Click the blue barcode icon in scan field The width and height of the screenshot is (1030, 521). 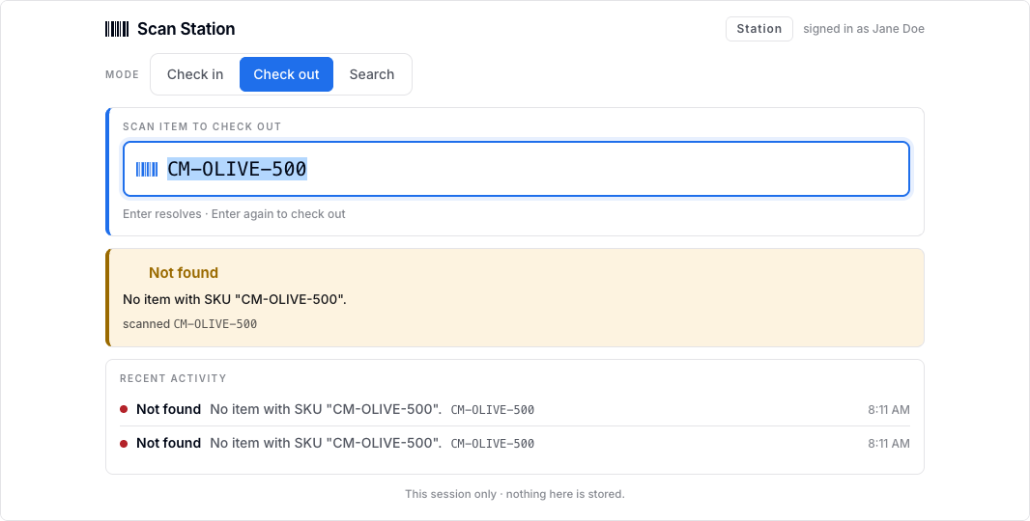[x=147, y=169]
